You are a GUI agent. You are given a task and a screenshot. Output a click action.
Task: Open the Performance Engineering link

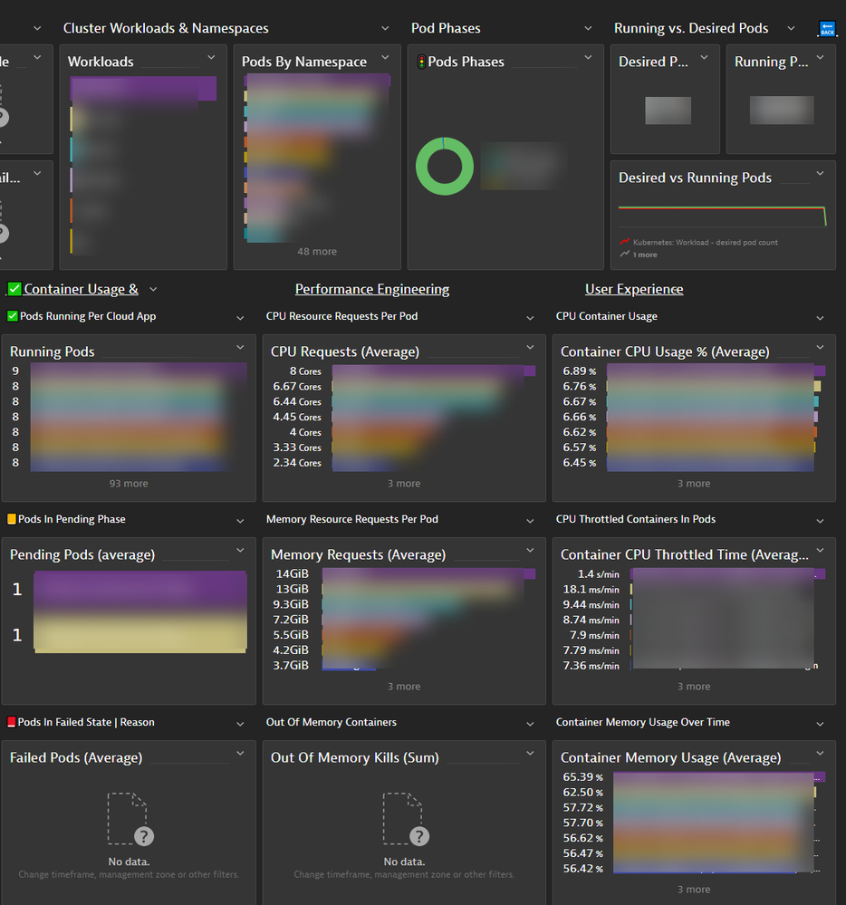pyautogui.click(x=372, y=290)
